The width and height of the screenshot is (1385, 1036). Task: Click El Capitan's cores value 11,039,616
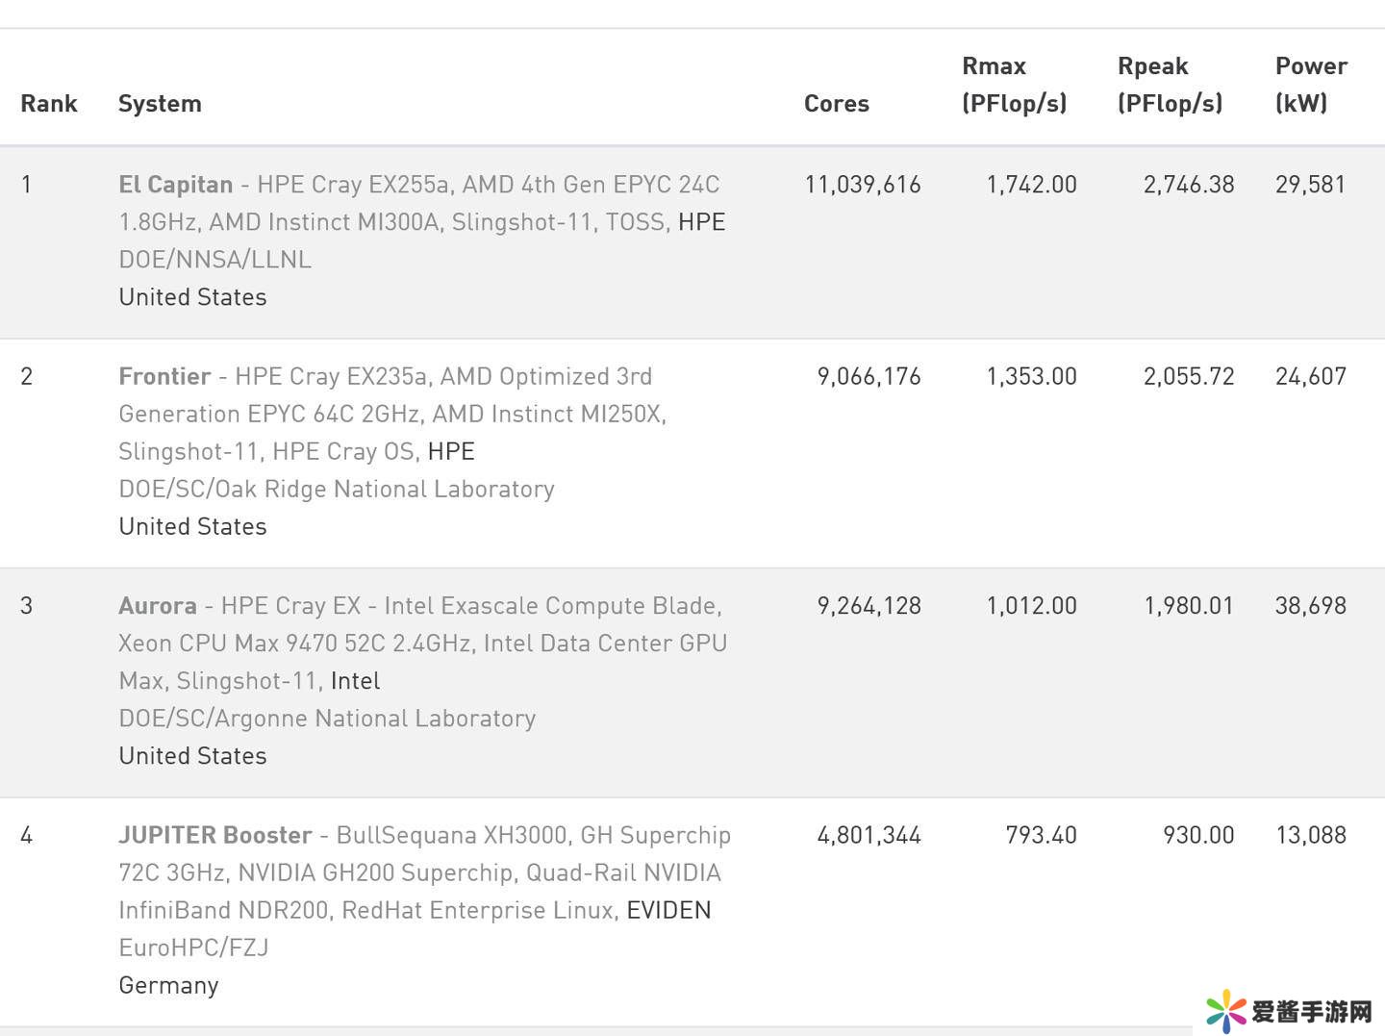(x=863, y=185)
